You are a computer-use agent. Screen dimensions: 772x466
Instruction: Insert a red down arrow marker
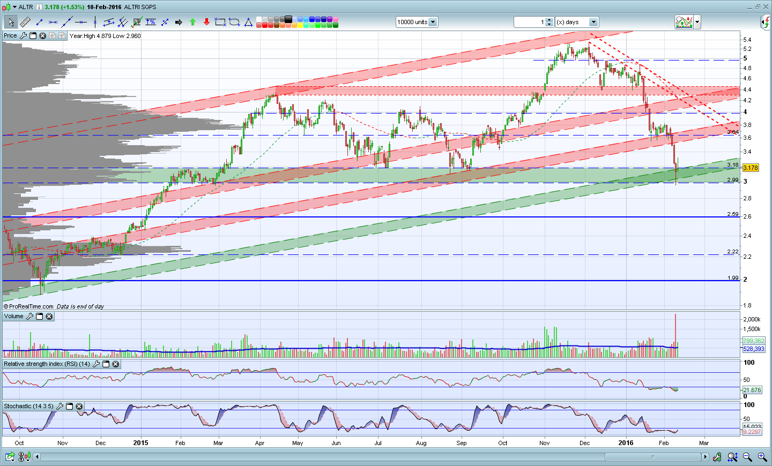(206, 22)
